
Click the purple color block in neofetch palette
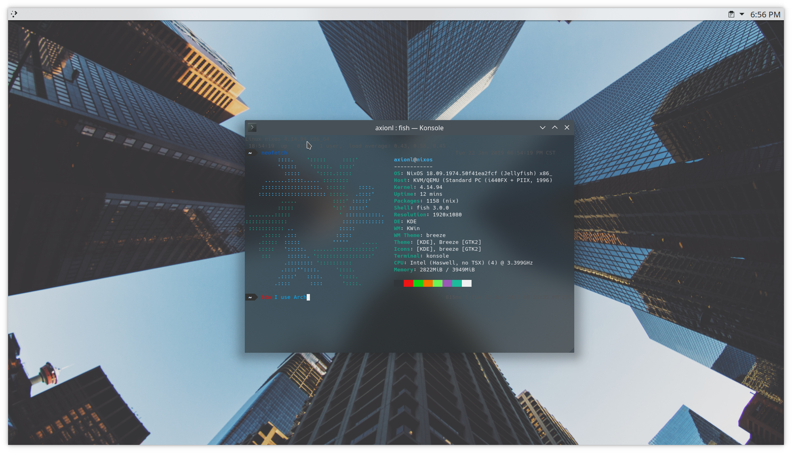[x=447, y=284]
